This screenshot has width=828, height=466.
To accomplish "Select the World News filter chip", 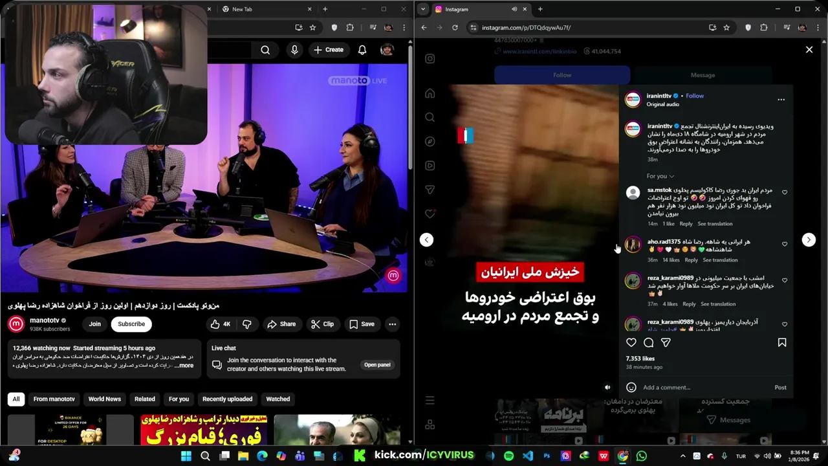I will pyautogui.click(x=105, y=399).
